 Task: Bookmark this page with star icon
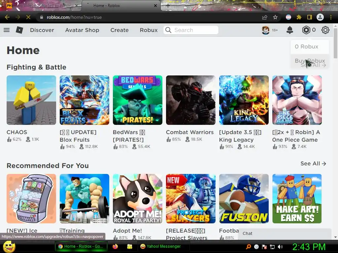pos(275,17)
